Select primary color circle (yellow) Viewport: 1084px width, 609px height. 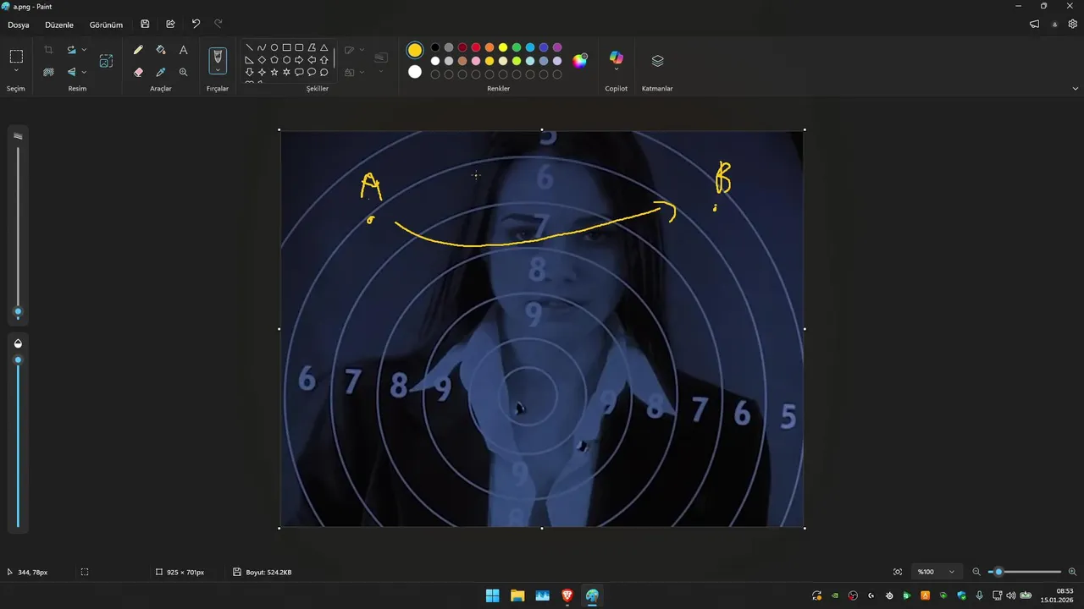point(415,51)
